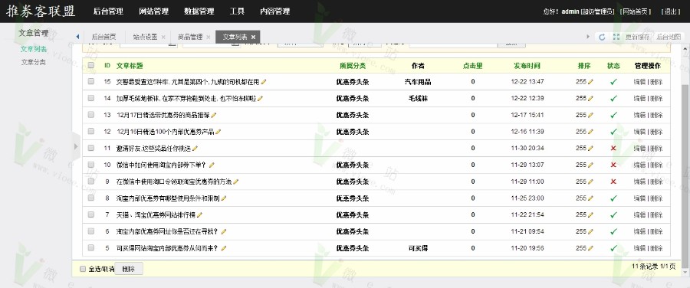Click the 退出 logout link
The width and height of the screenshot is (690, 288).
click(671, 11)
